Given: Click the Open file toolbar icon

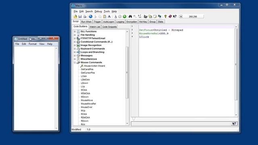Looking at the screenshot, I should pos(75,17).
